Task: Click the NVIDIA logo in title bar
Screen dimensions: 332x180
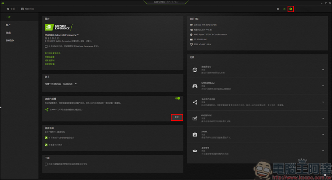Action: (x=2, y=3)
